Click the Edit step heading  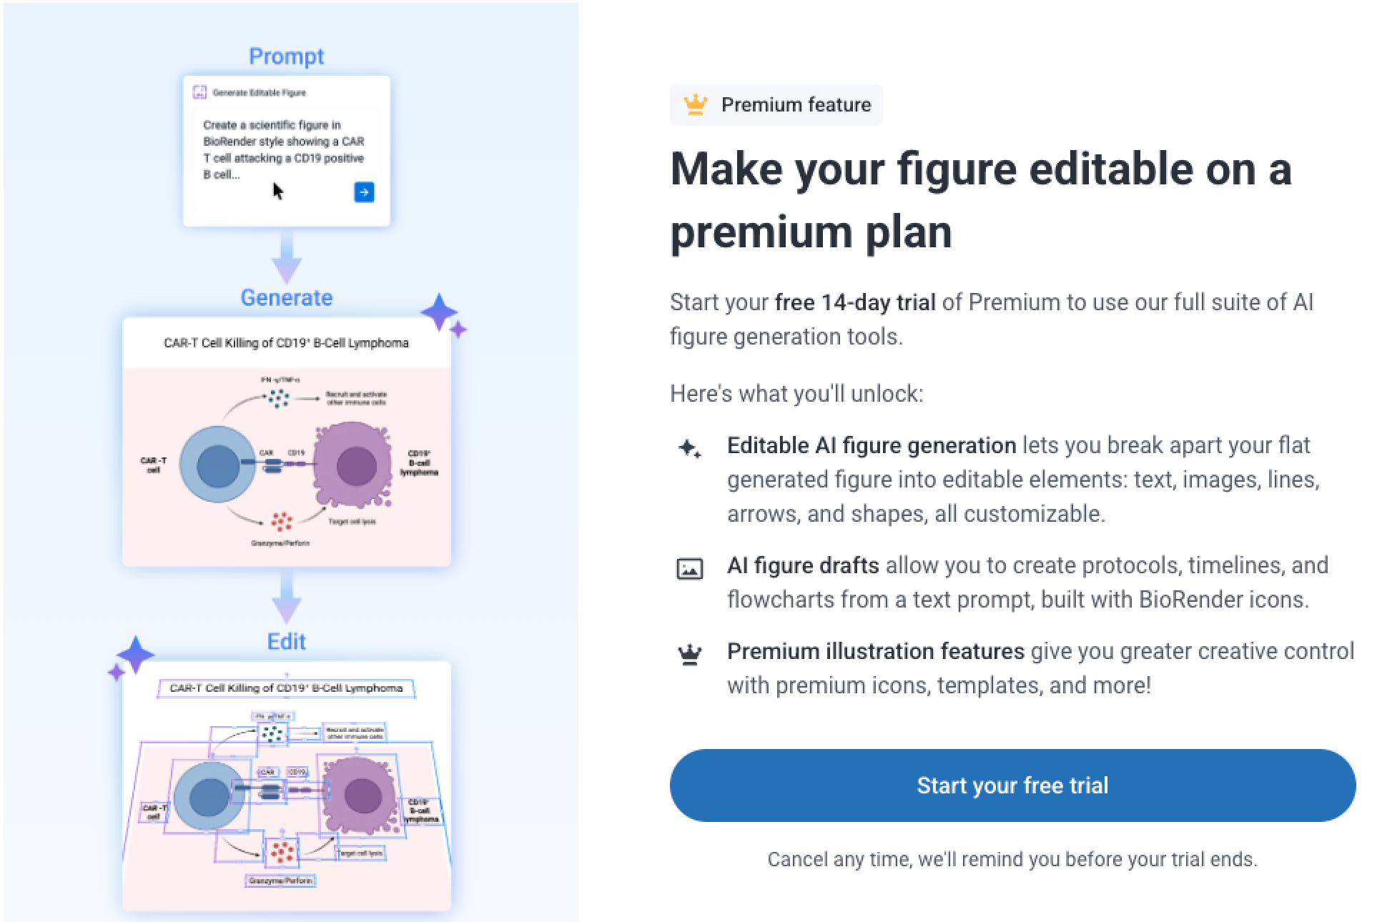(x=286, y=641)
